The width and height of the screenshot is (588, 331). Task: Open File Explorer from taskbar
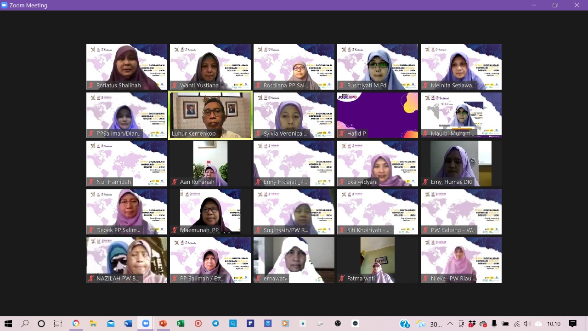[x=93, y=324]
